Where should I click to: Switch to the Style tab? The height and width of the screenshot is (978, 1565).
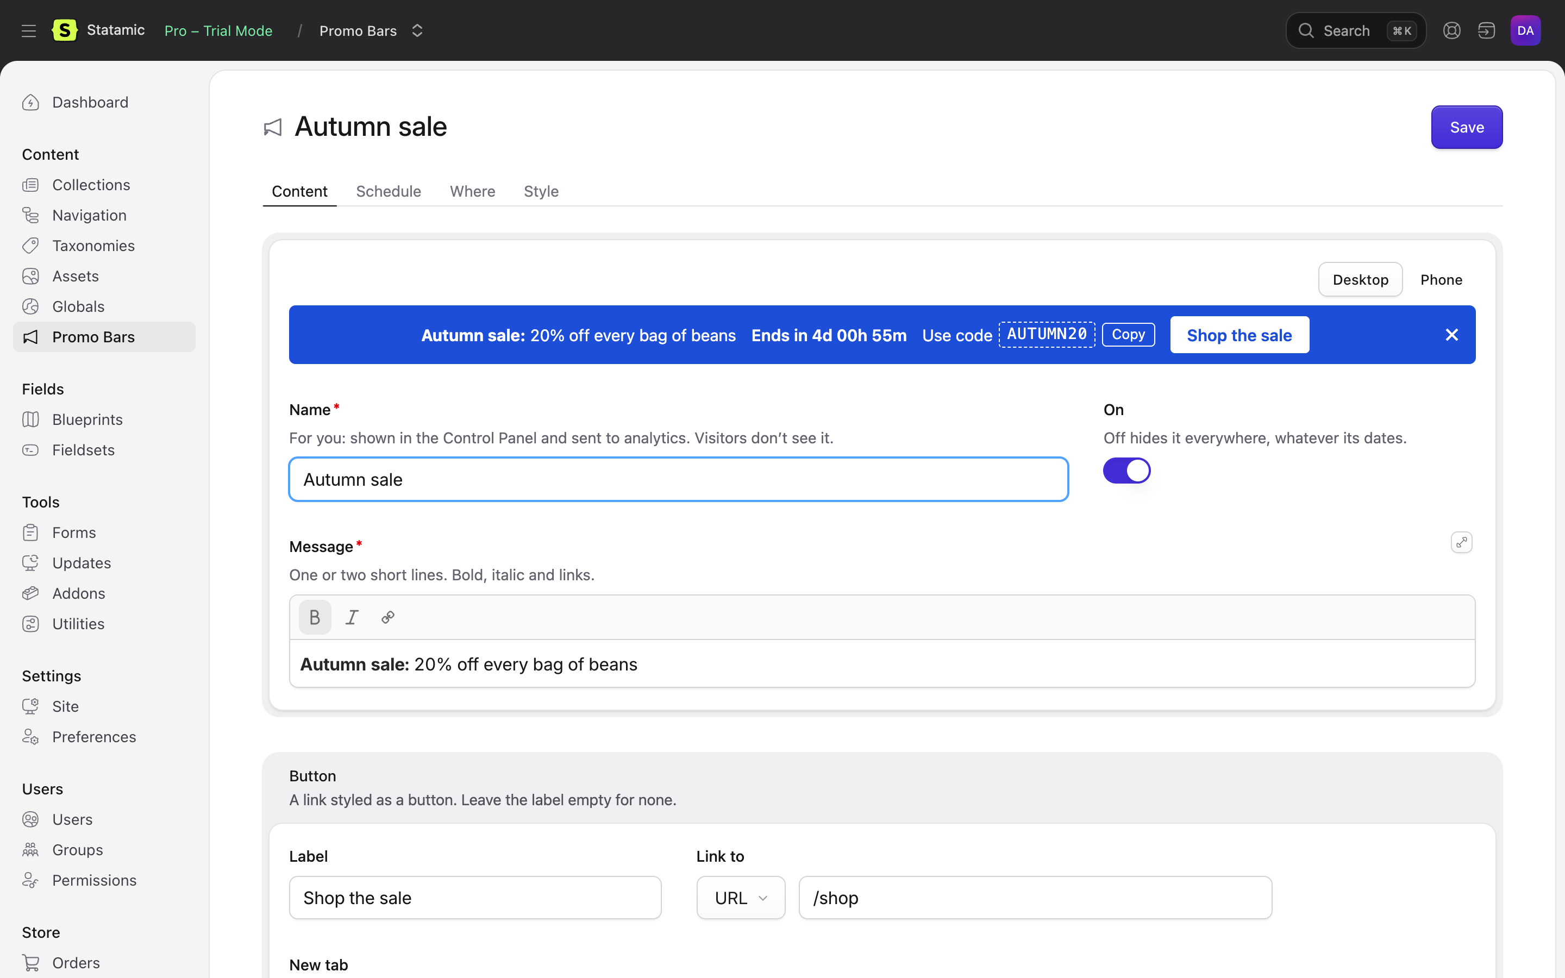click(x=541, y=191)
